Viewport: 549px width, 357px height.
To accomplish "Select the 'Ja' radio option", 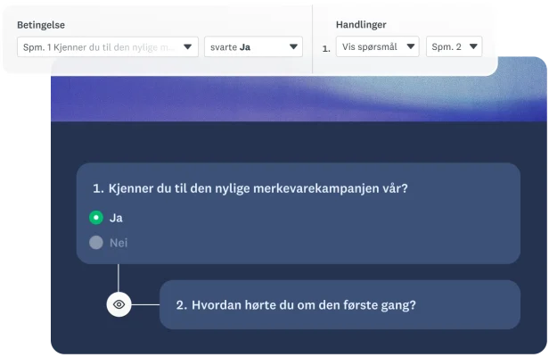I will pyautogui.click(x=96, y=218).
